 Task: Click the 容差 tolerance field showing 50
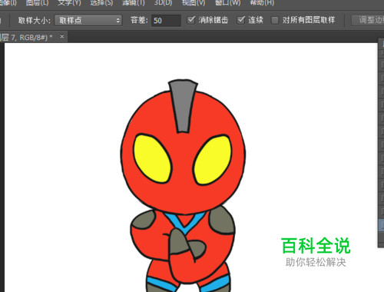click(x=166, y=20)
